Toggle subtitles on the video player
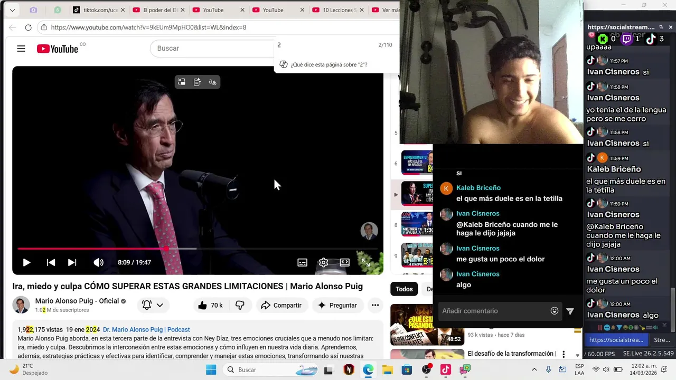Image resolution: width=676 pixels, height=380 pixels. pos(302,262)
